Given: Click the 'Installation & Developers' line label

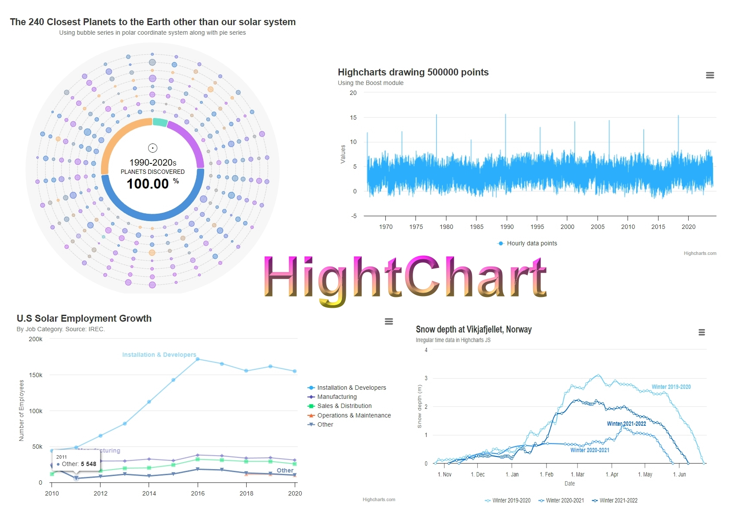Looking at the screenshot, I should click(x=159, y=355).
